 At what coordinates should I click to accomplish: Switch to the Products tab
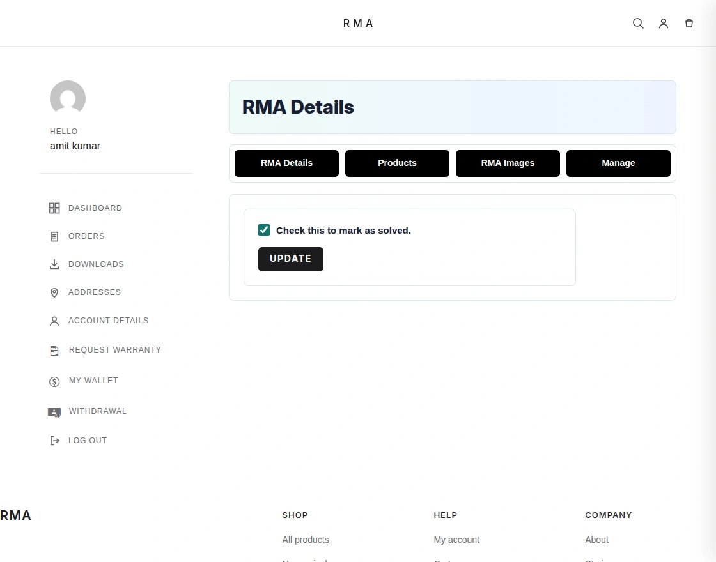coord(397,163)
